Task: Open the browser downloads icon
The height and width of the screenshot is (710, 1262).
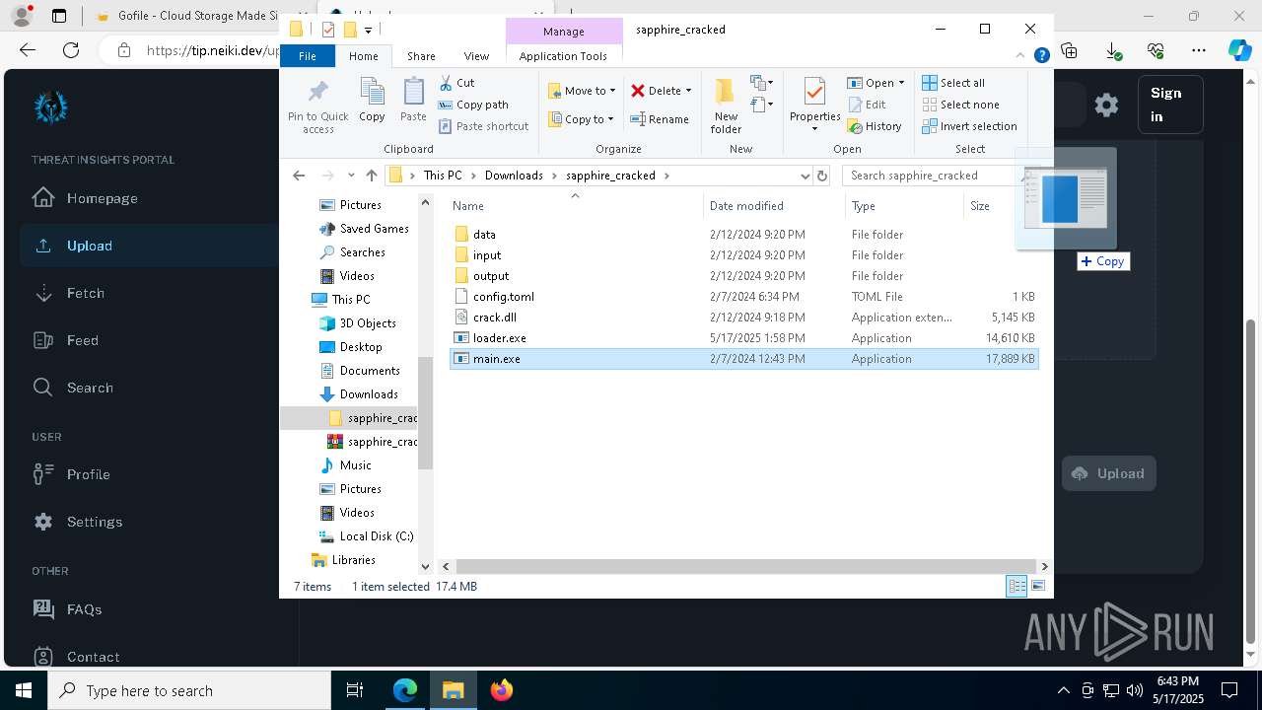Action: 1112,50
